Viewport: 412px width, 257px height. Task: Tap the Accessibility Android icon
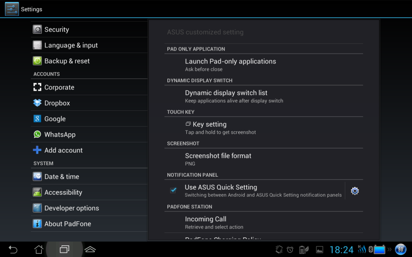tap(37, 192)
